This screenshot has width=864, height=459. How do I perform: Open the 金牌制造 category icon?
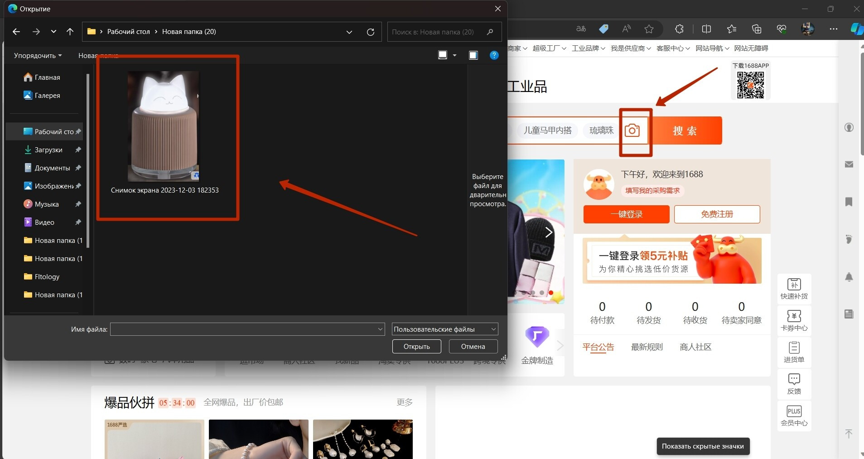(x=537, y=337)
